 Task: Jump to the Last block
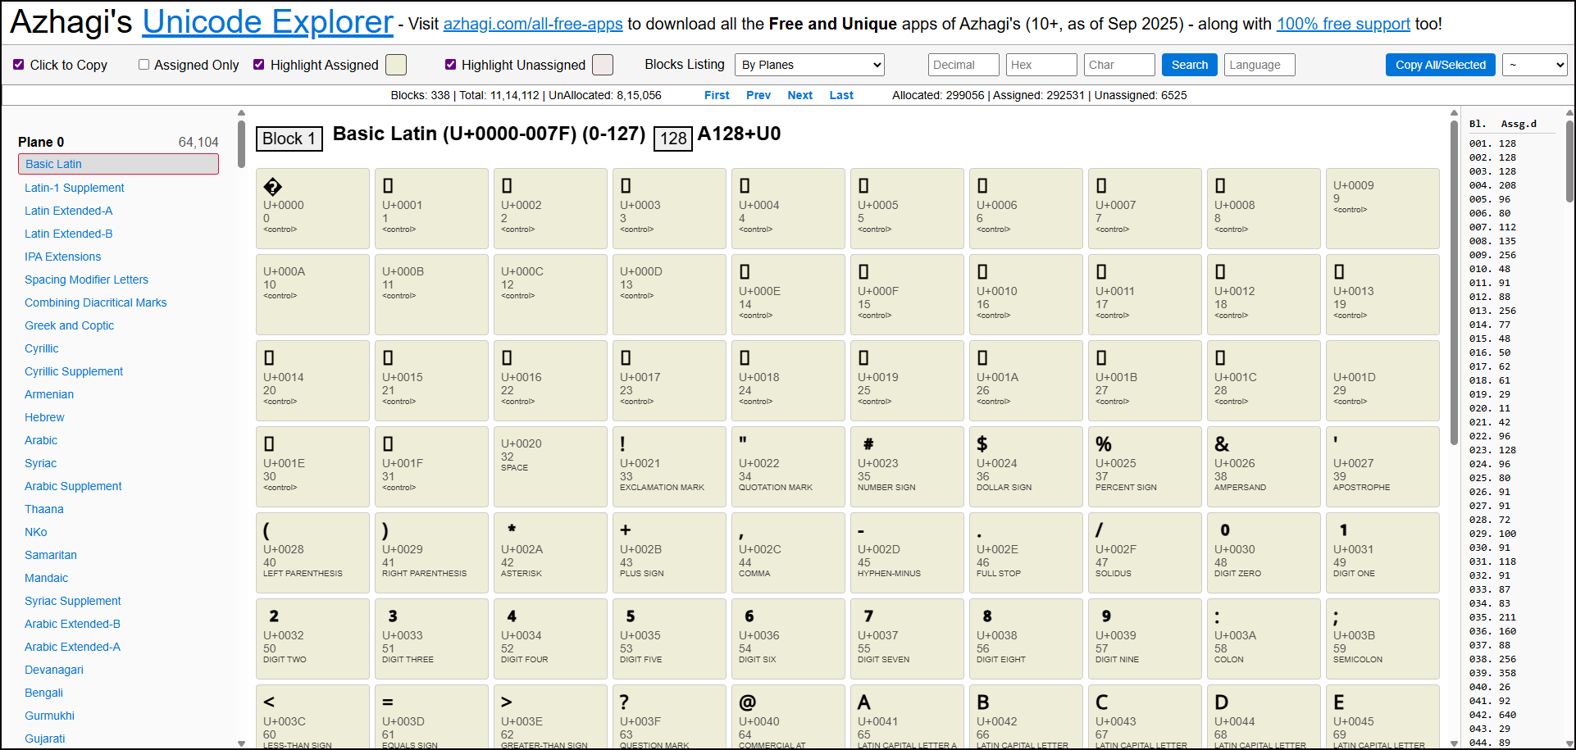click(841, 95)
